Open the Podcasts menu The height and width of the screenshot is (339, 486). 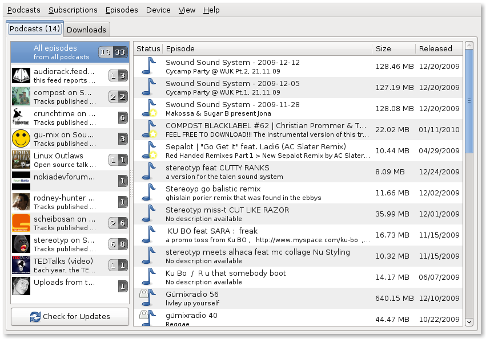tap(23, 10)
